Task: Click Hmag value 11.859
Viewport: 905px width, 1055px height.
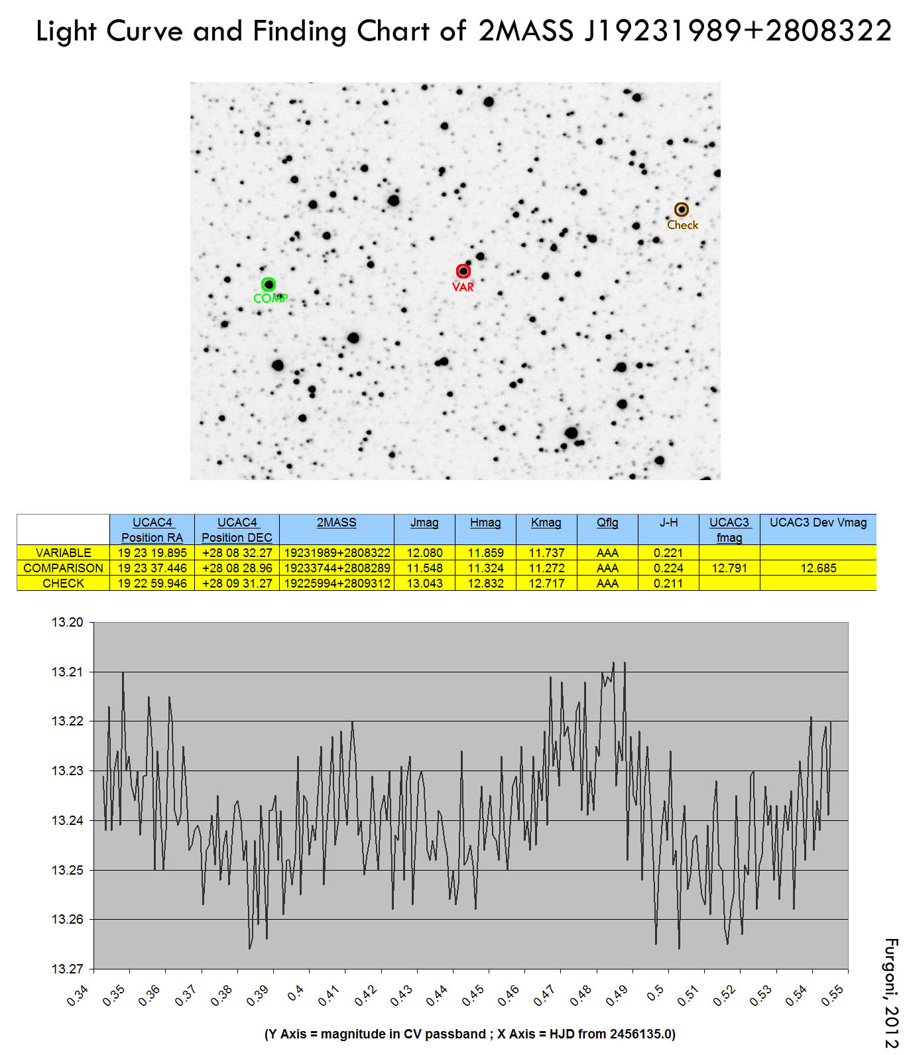Action: (x=485, y=553)
